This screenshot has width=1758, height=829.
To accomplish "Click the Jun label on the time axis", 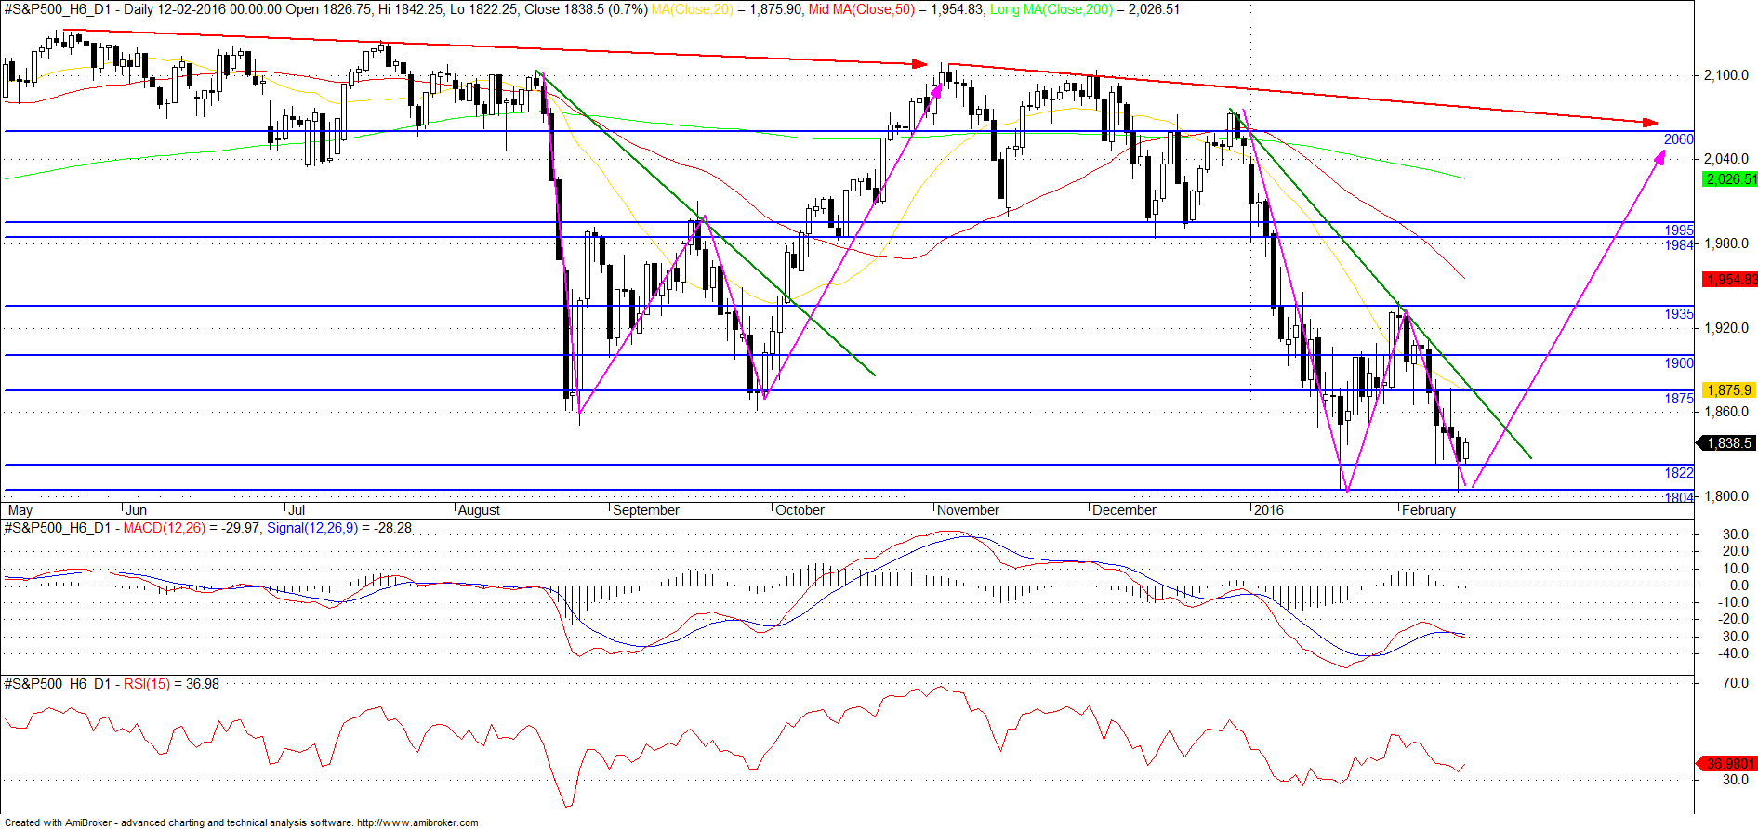I will click(136, 510).
